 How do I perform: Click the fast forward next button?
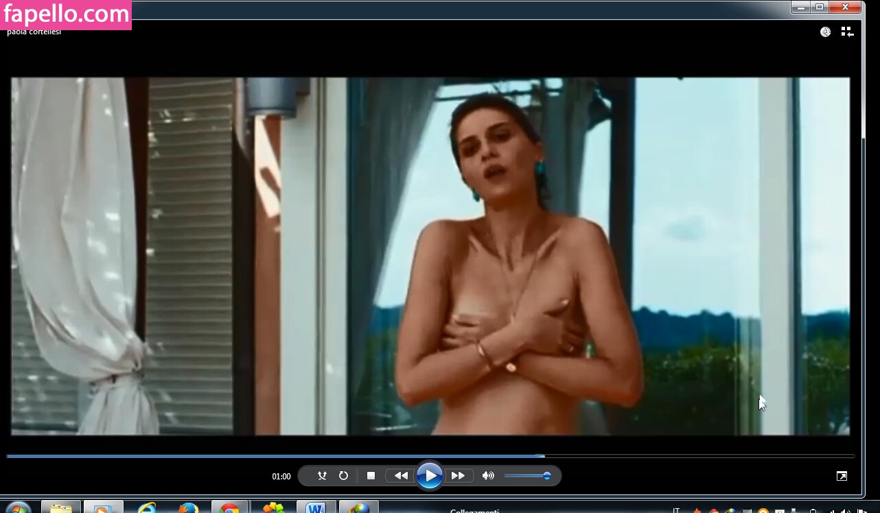(458, 475)
